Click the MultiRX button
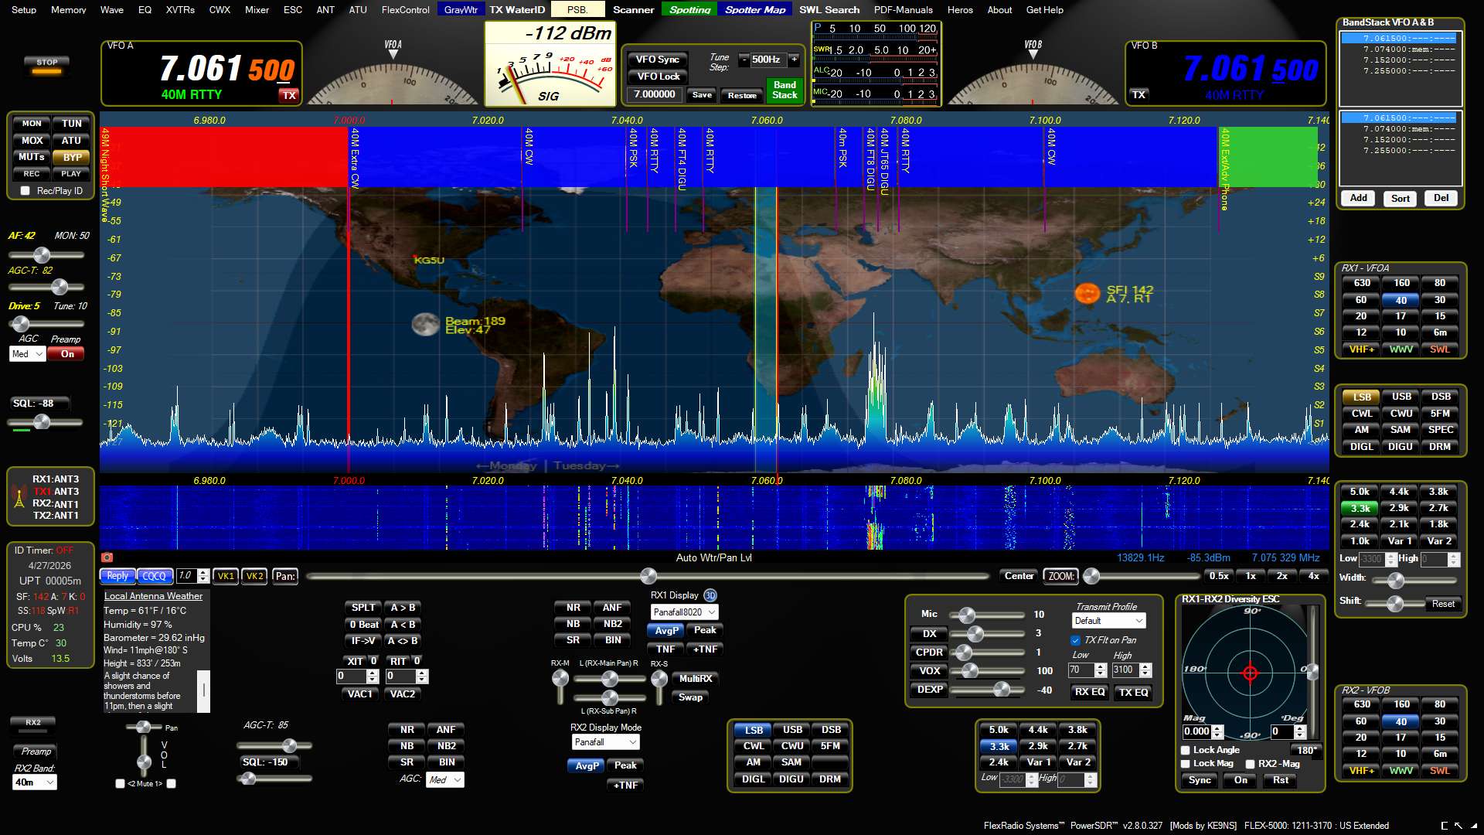The height and width of the screenshot is (835, 1484). (x=696, y=679)
